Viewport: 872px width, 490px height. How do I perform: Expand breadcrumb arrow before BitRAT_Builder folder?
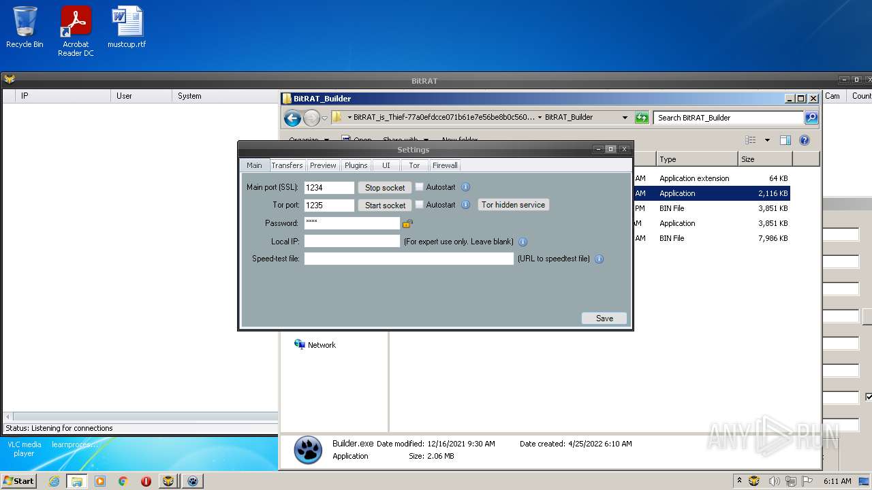(540, 117)
